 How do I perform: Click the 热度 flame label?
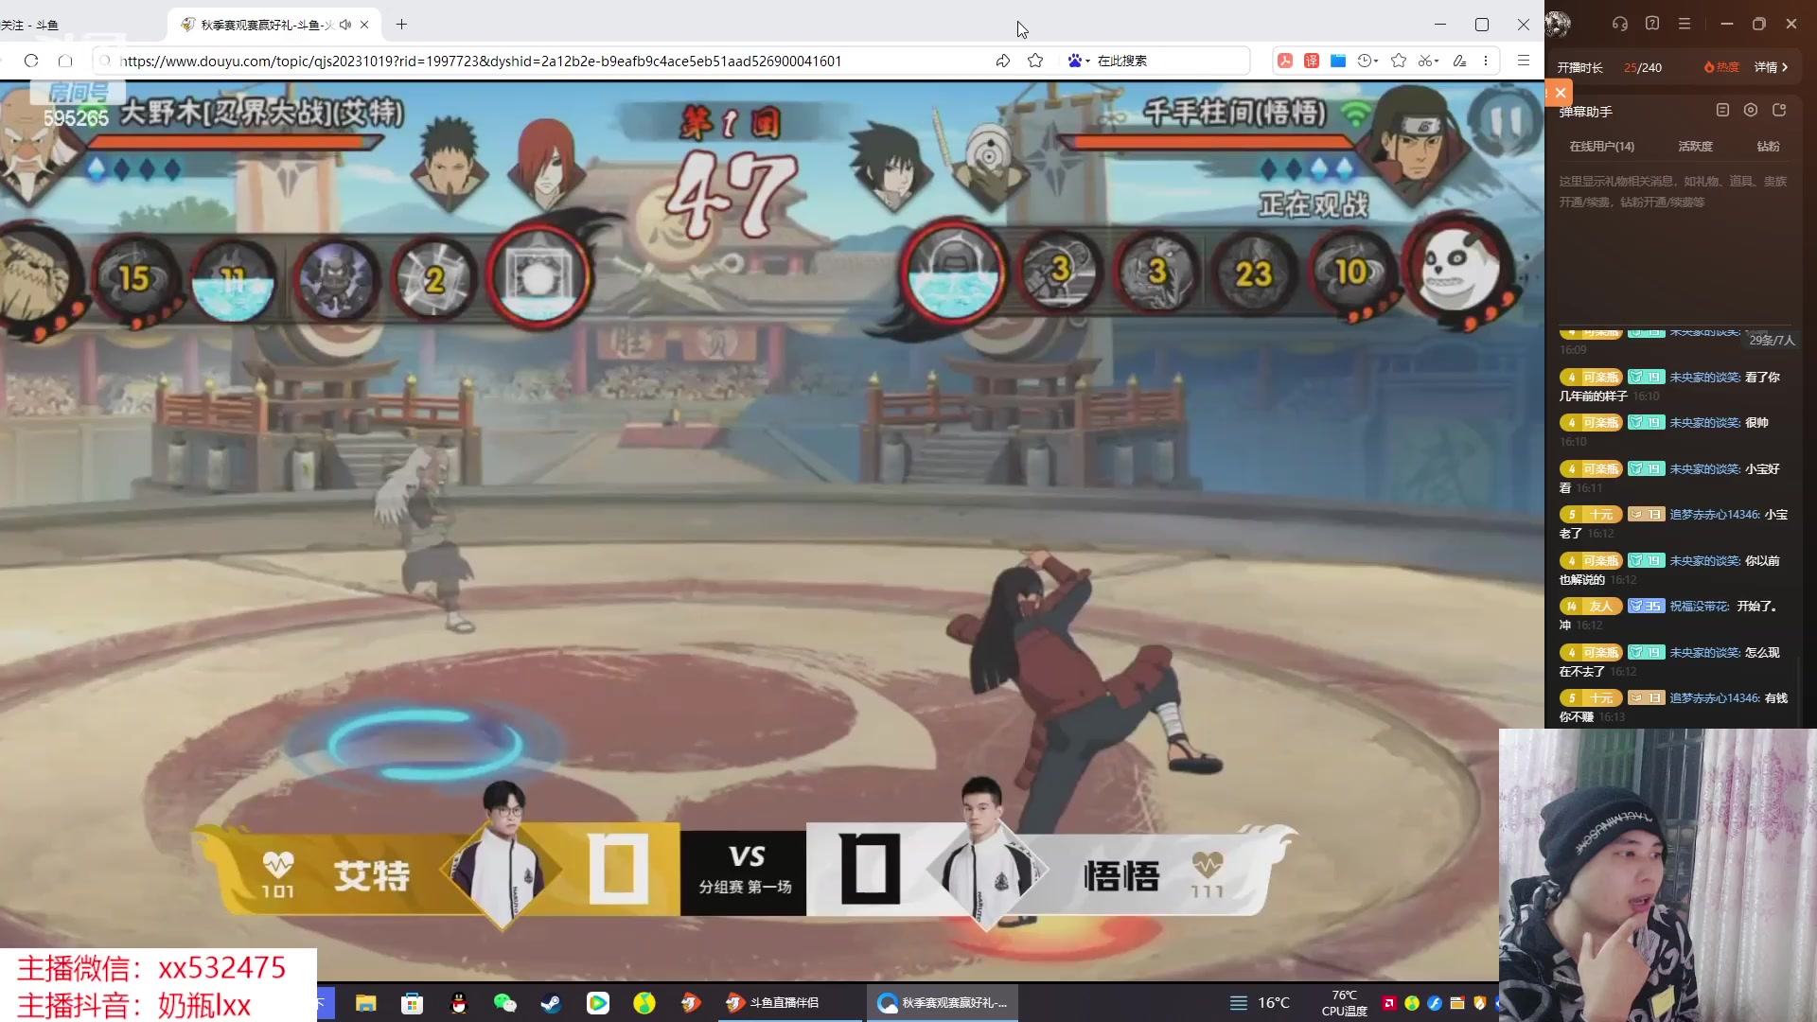click(1721, 67)
